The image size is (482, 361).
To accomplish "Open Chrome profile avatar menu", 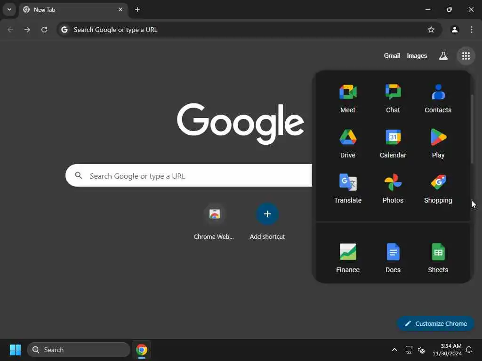I will coord(455,30).
